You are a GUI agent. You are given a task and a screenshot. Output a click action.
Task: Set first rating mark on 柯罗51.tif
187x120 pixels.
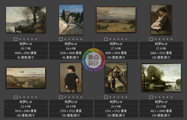(20, 97)
